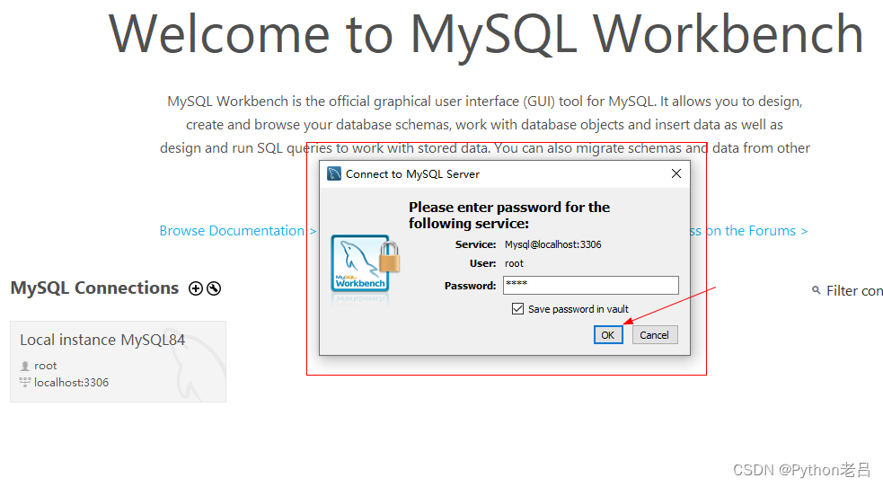
Task: Open the Forums link
Action: 749,231
